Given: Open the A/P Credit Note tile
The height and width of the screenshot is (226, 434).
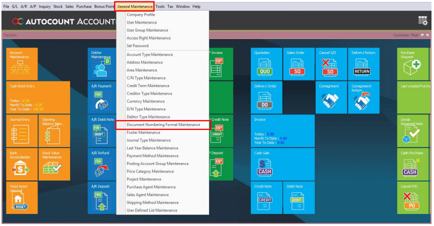Looking at the screenshot, I should click(221, 131).
